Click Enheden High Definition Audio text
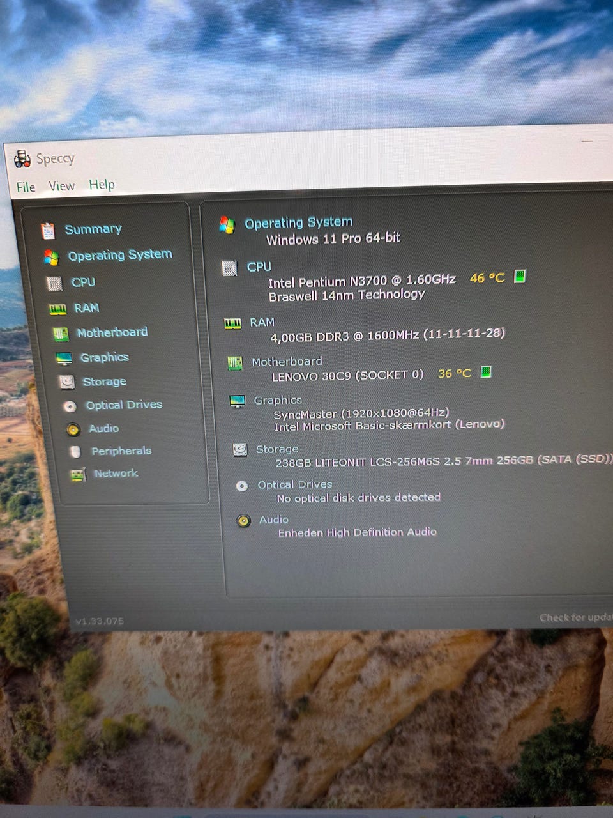This screenshot has height=818, width=613. pyautogui.click(x=358, y=532)
